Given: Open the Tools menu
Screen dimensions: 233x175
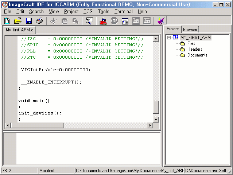Looking at the screenshot, I should [x=104, y=12].
